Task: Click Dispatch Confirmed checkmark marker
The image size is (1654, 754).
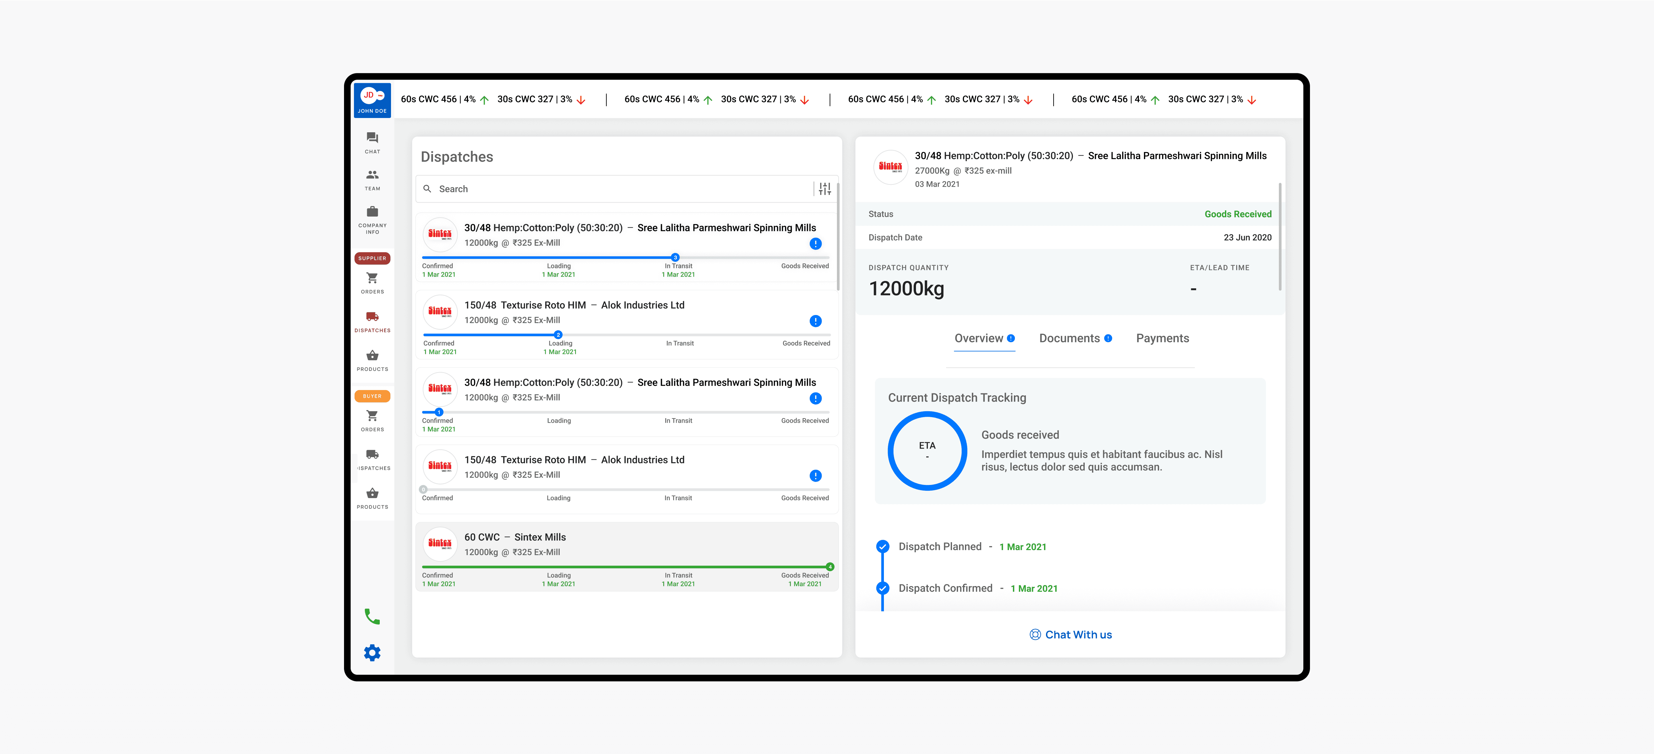Action: click(x=882, y=588)
